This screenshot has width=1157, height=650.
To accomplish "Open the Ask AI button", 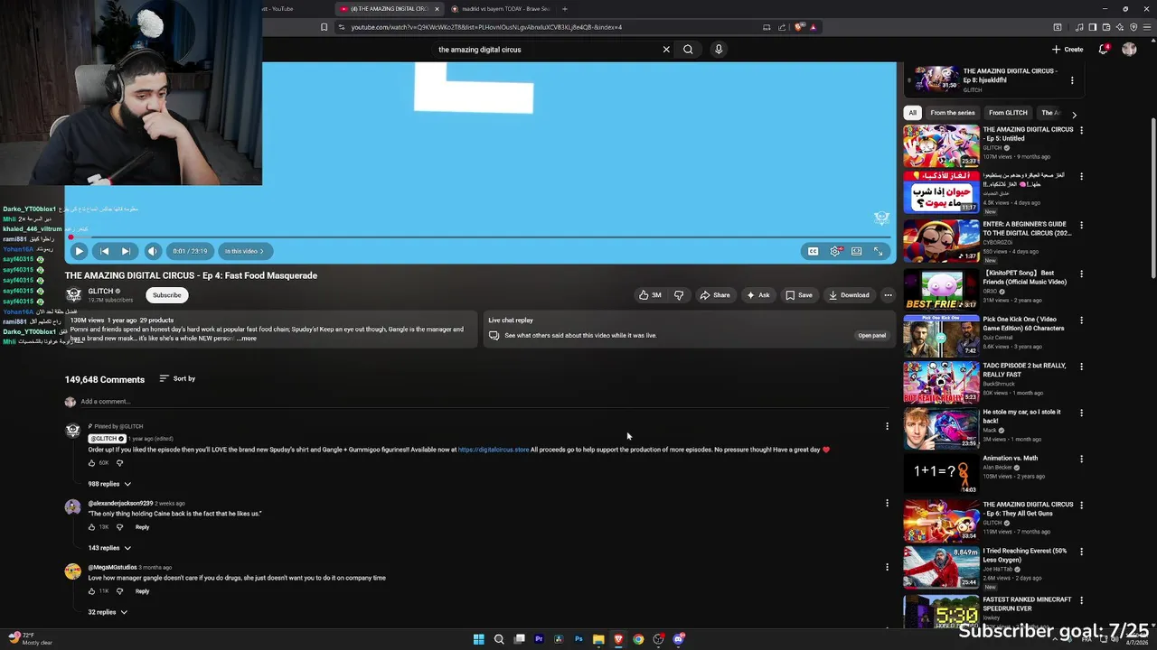I will [x=757, y=295].
